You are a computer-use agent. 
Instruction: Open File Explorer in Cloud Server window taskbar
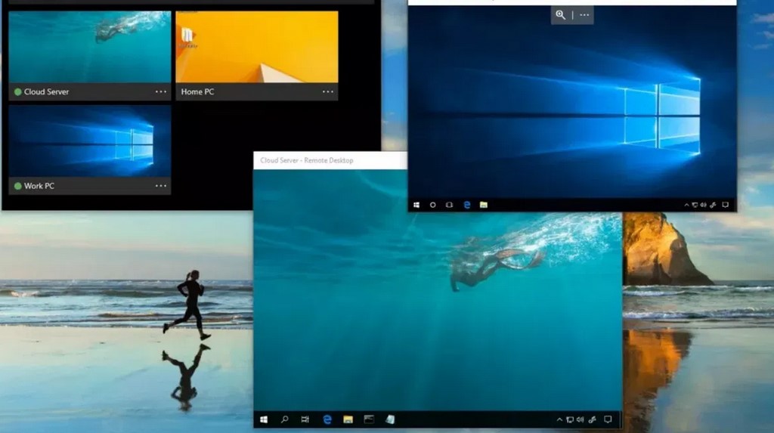(348, 419)
